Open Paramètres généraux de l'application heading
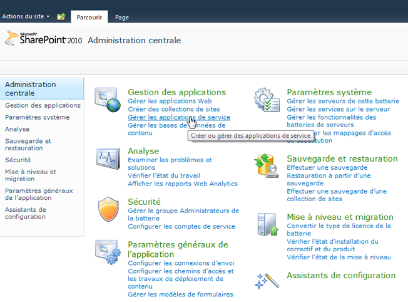 click(x=178, y=249)
